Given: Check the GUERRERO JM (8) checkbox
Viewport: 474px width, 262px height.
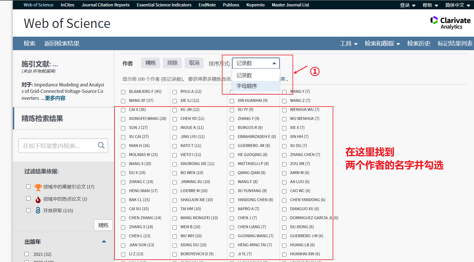Looking at the screenshot, I should point(232,146).
